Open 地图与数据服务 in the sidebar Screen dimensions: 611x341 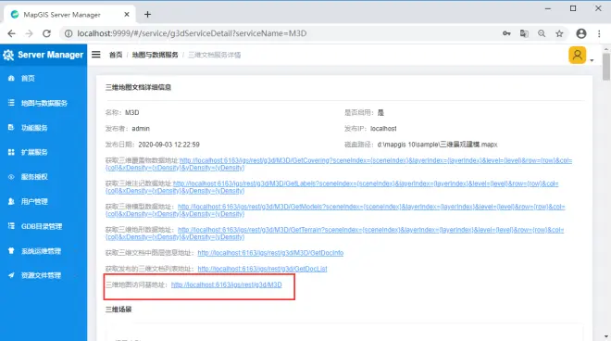(x=44, y=103)
